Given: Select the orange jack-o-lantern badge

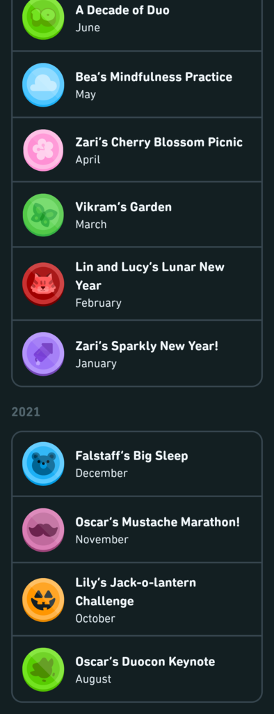Looking at the screenshot, I should click(43, 600).
